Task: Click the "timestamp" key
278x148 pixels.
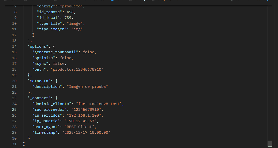Action: 45,133
